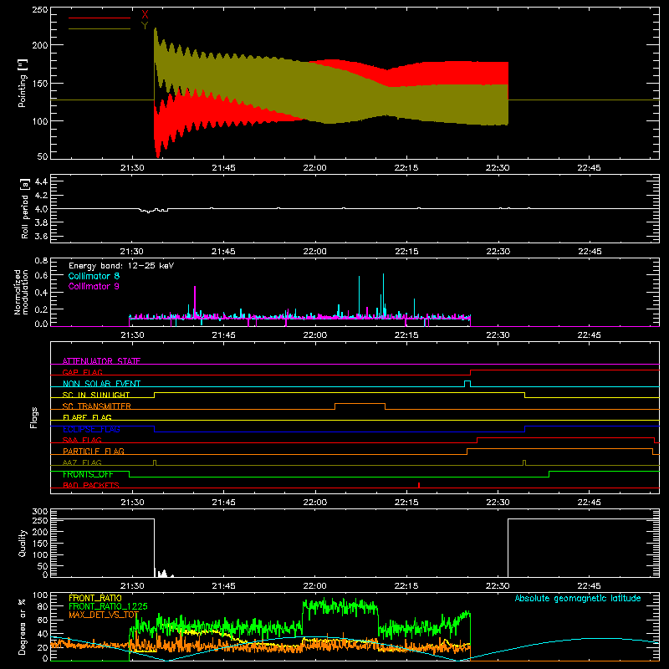This screenshot has height=669, width=669.
Task: Click the 80 tick on bottom plot axis
Action: (x=43, y=606)
